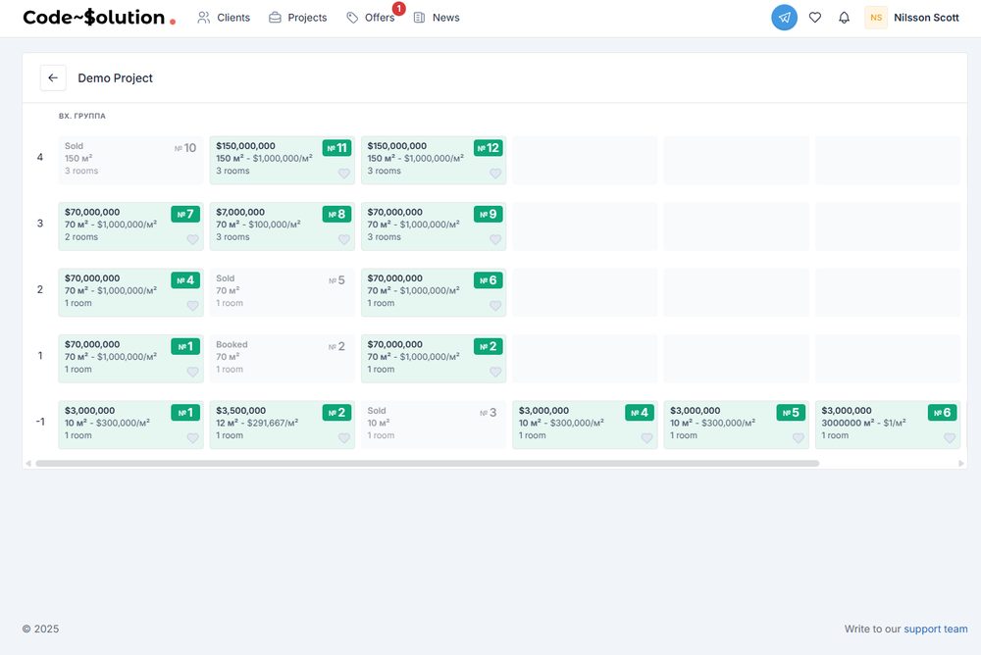Screen dimensions: 981x655
Task: Open the sold 10 м² unit №3 card
Action: (x=434, y=426)
